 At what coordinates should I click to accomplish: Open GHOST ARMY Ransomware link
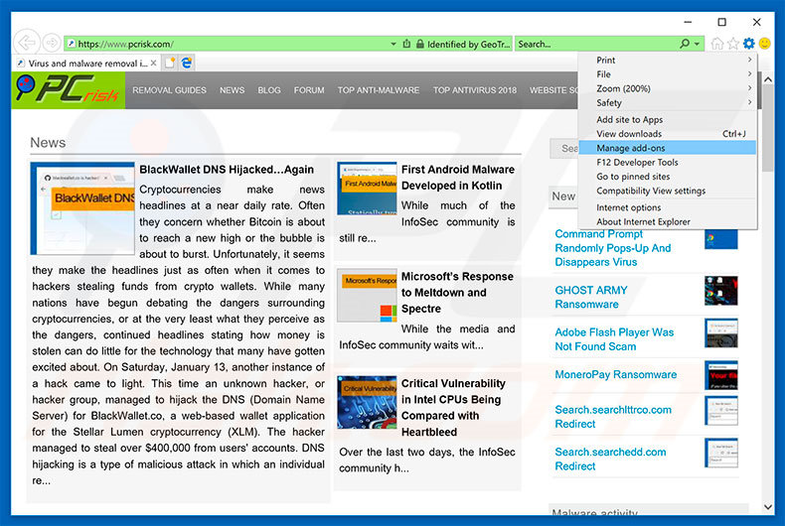(x=591, y=297)
